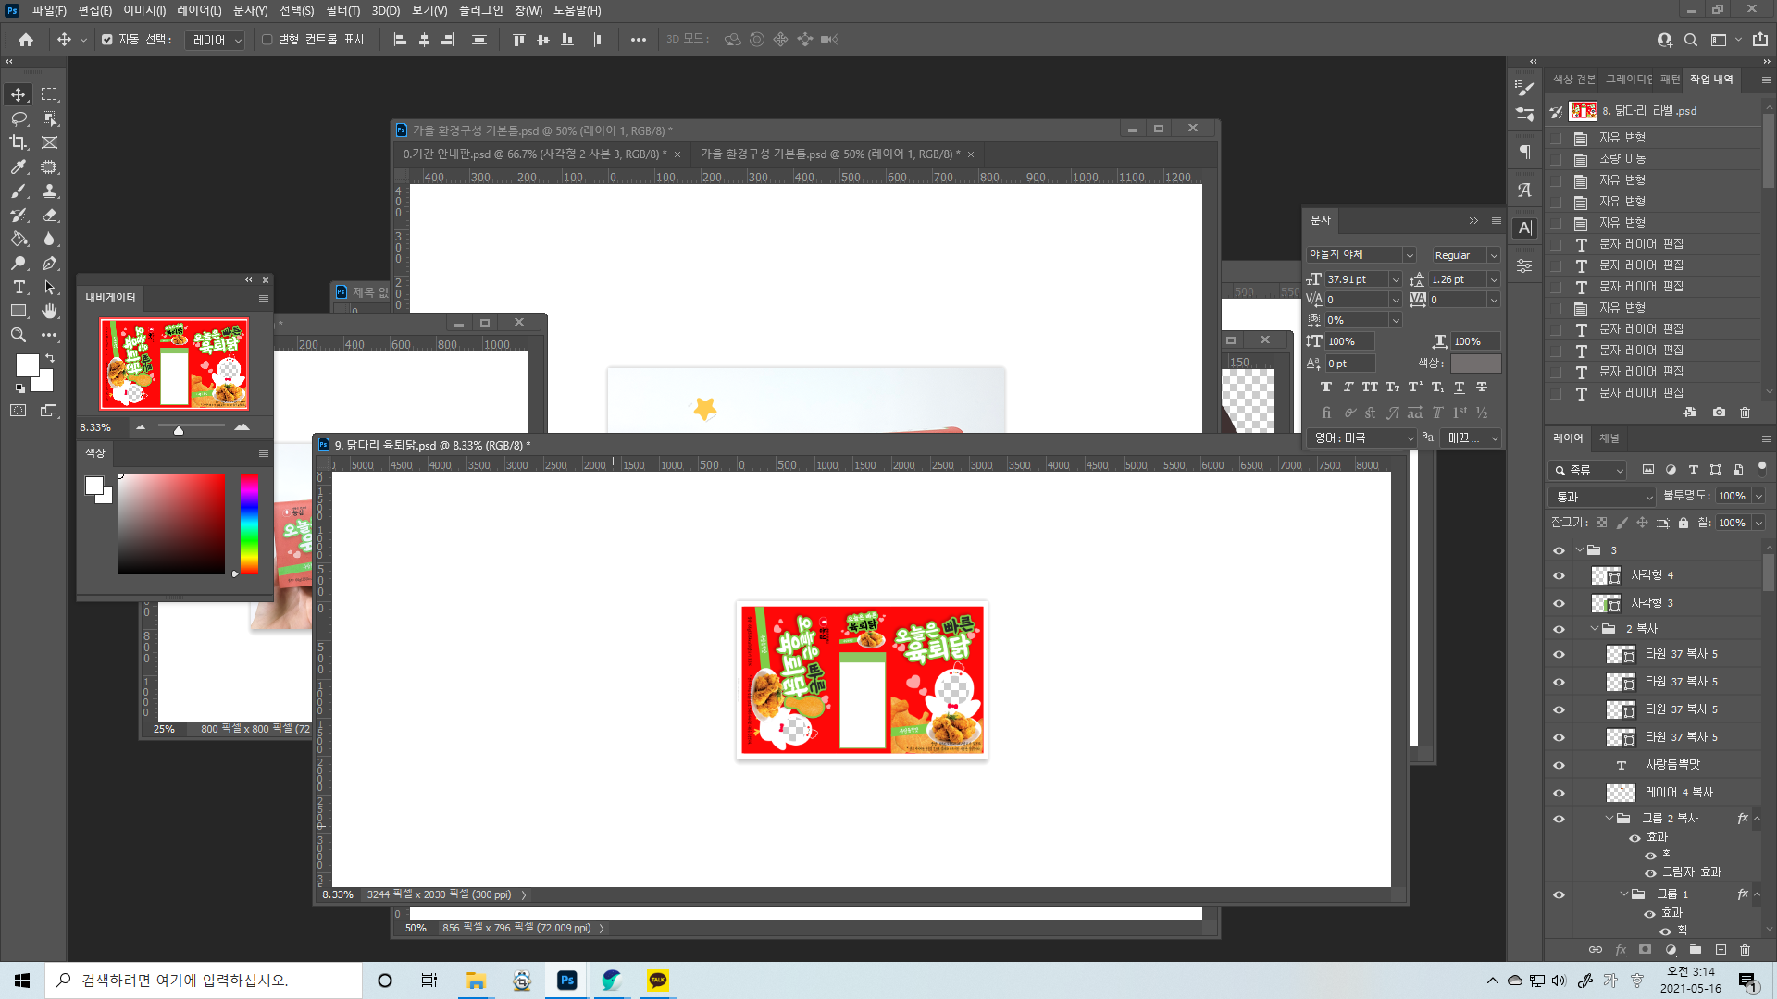This screenshot has width=1777, height=999.
Task: Open the blend mode 통과 dropdown
Action: [1603, 497]
